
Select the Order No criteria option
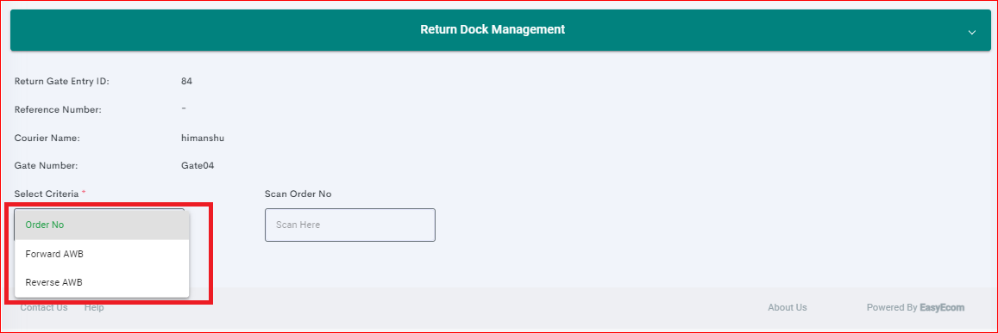point(102,225)
